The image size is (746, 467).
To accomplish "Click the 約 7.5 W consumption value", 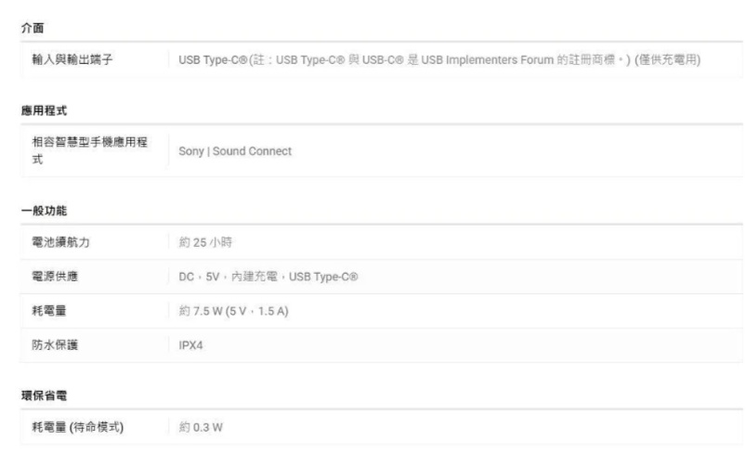I will click(233, 310).
